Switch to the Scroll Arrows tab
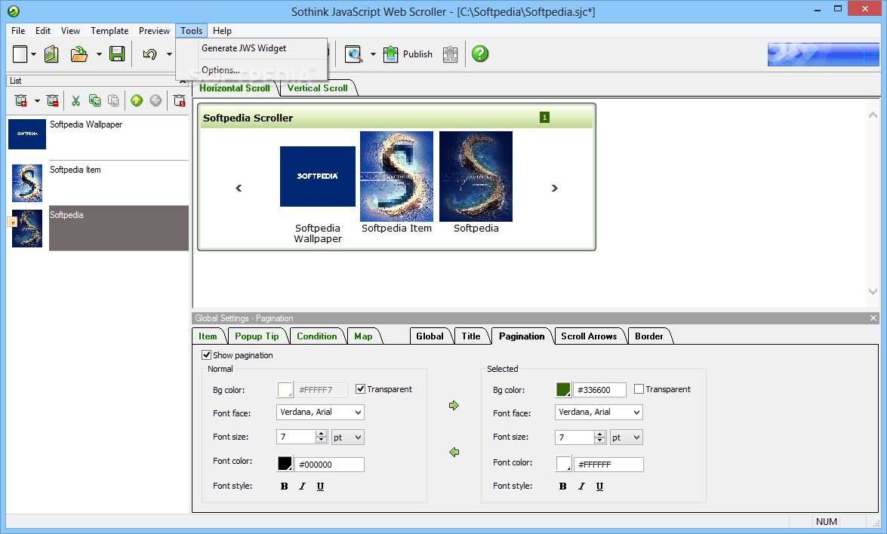 coord(589,336)
